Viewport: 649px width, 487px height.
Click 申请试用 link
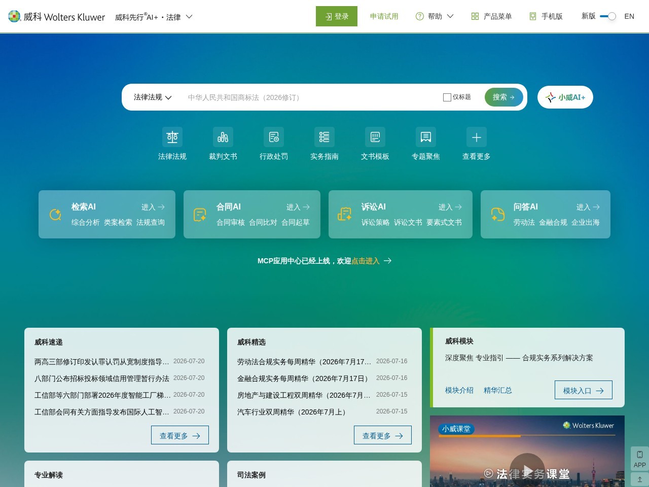coord(384,16)
